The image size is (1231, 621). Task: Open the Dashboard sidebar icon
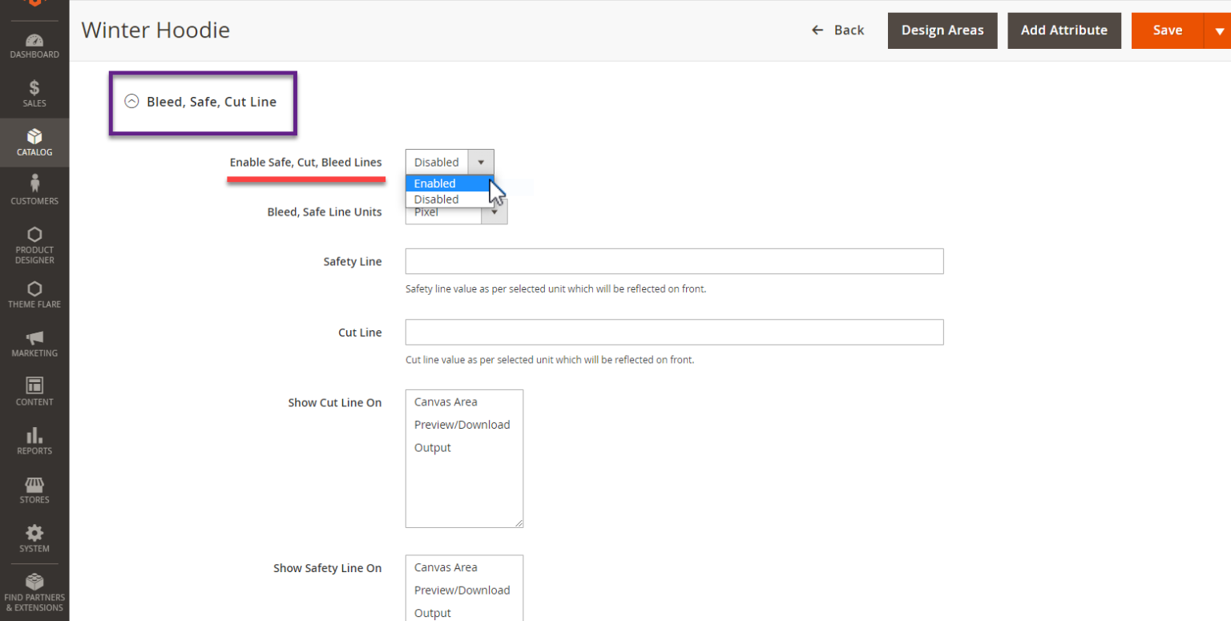click(34, 40)
